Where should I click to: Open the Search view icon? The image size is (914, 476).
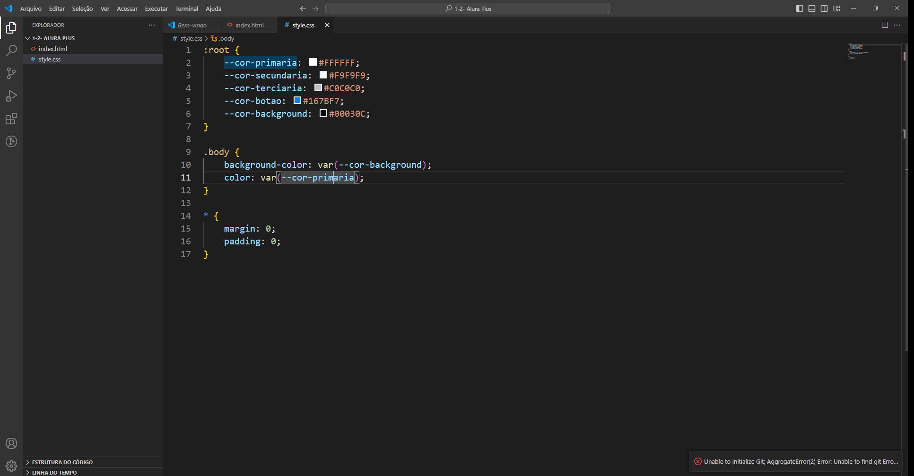coord(11,51)
